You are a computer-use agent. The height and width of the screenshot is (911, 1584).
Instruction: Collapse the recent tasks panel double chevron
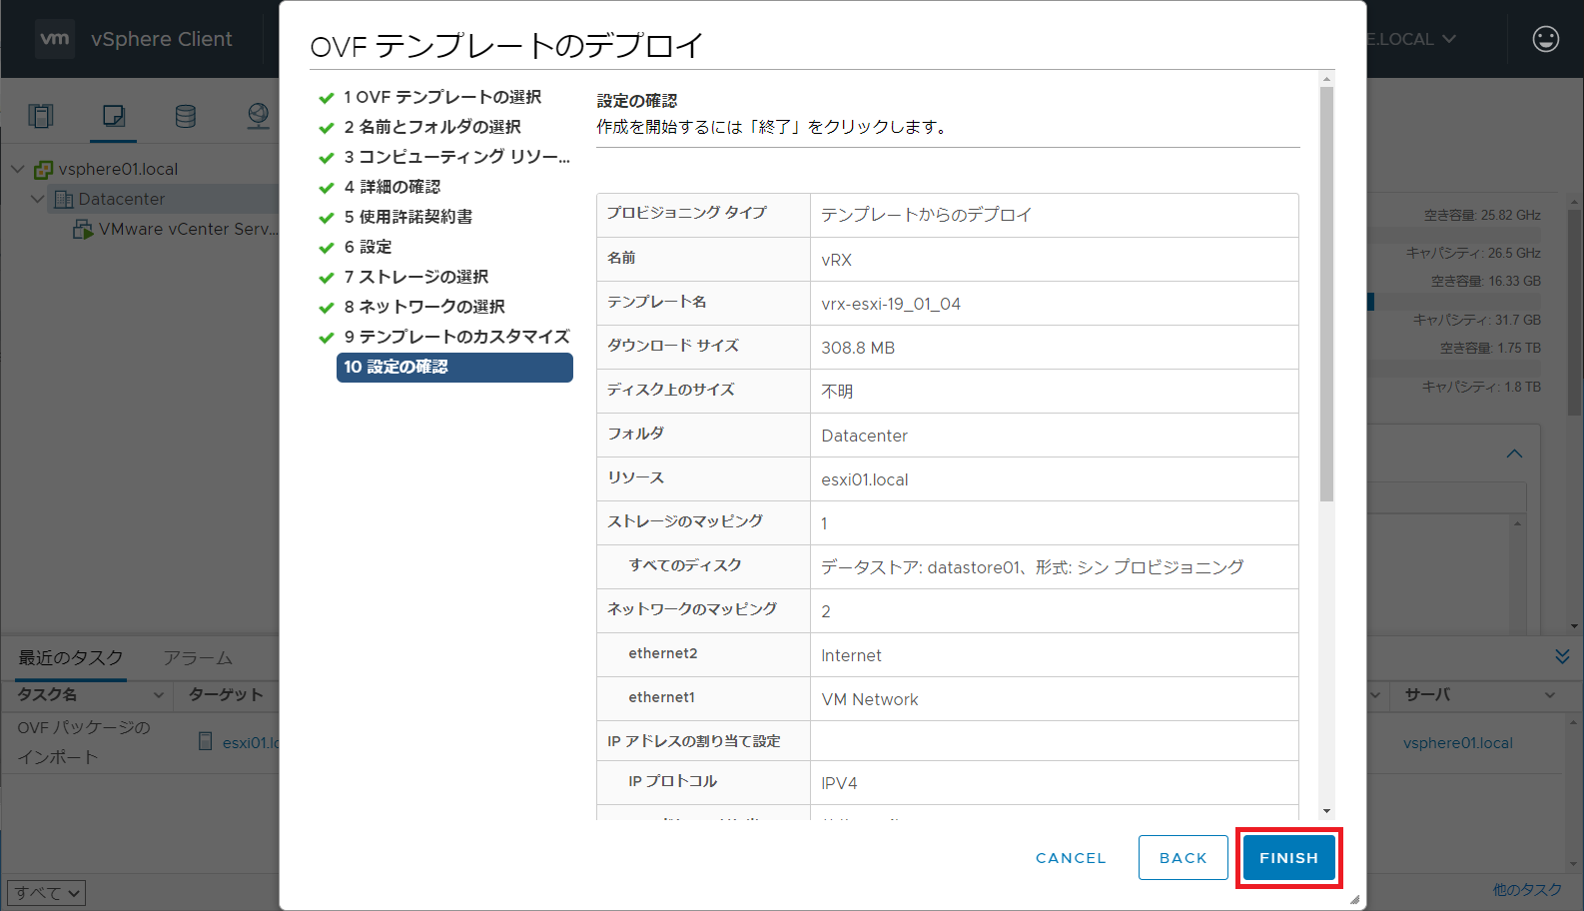pyautogui.click(x=1562, y=656)
